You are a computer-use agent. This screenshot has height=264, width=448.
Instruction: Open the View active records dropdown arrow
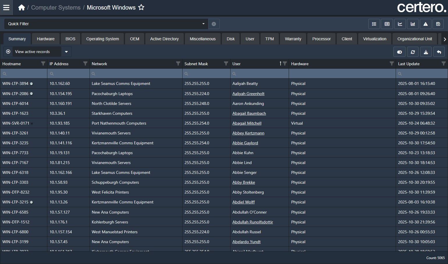coord(66,52)
